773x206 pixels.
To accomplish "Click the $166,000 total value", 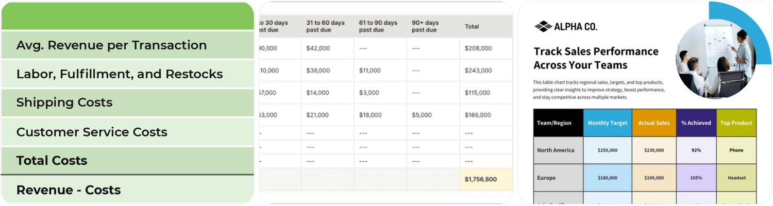I will pyautogui.click(x=478, y=115).
